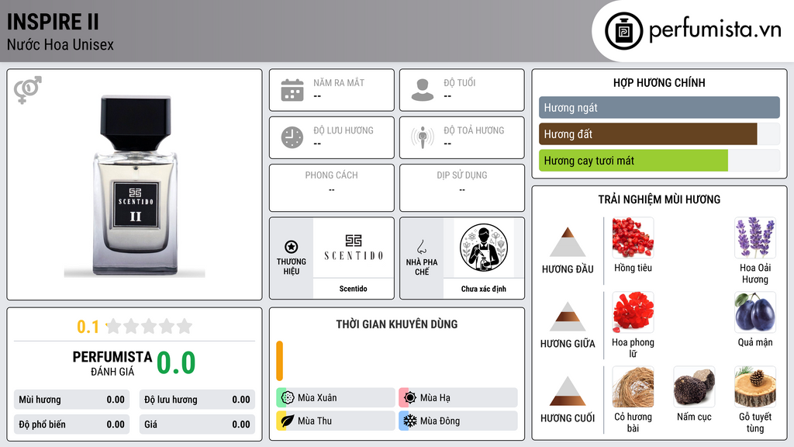Open the Gỗ tuyết tùng cedar thumbnail
Viewport: 794px width, 447px height.
click(x=755, y=386)
